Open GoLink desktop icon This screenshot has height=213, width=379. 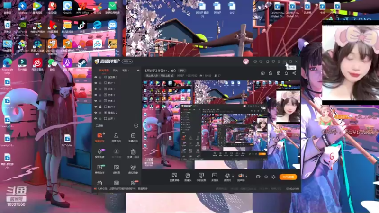pyautogui.click(x=67, y=8)
